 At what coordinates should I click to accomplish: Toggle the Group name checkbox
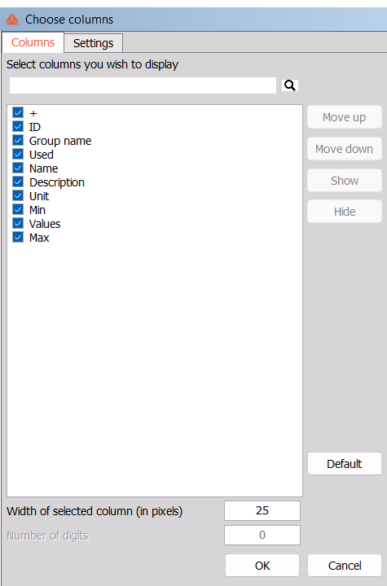18,140
